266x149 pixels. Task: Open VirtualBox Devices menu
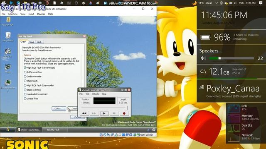[x=41, y=14]
